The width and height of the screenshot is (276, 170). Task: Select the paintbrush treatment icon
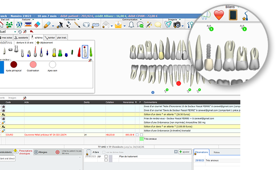[77, 24]
